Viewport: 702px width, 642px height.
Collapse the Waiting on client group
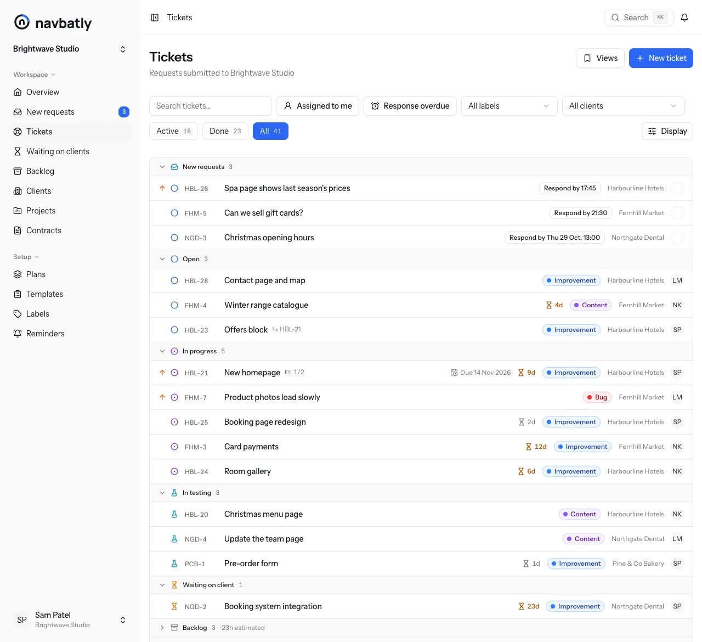point(162,585)
